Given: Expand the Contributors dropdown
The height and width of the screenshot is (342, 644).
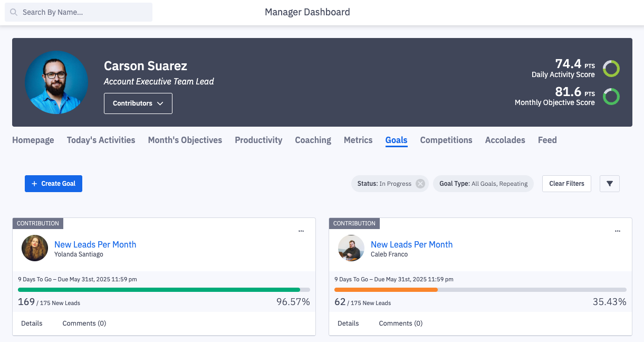Looking at the screenshot, I should [x=138, y=103].
